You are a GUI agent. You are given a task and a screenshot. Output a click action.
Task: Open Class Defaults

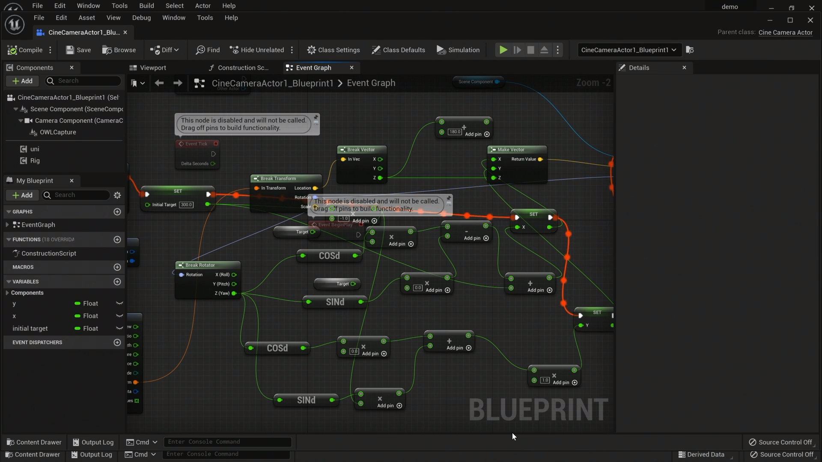pyautogui.click(x=399, y=50)
